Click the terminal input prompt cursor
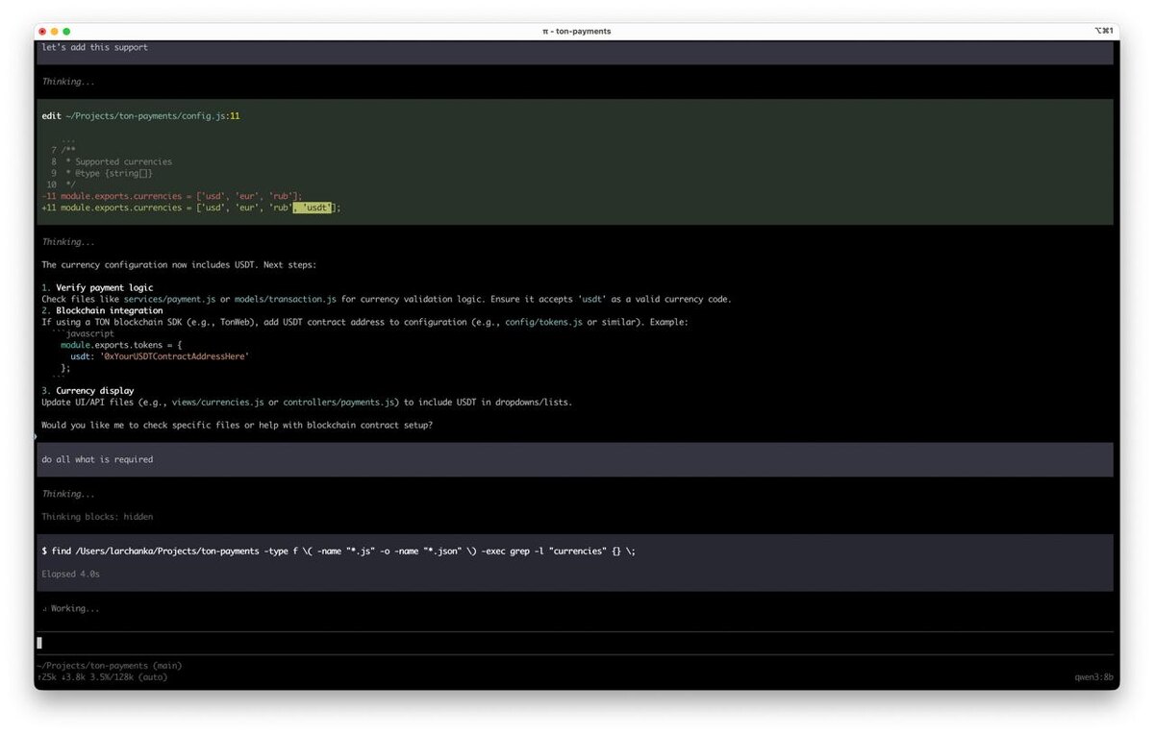 39,643
